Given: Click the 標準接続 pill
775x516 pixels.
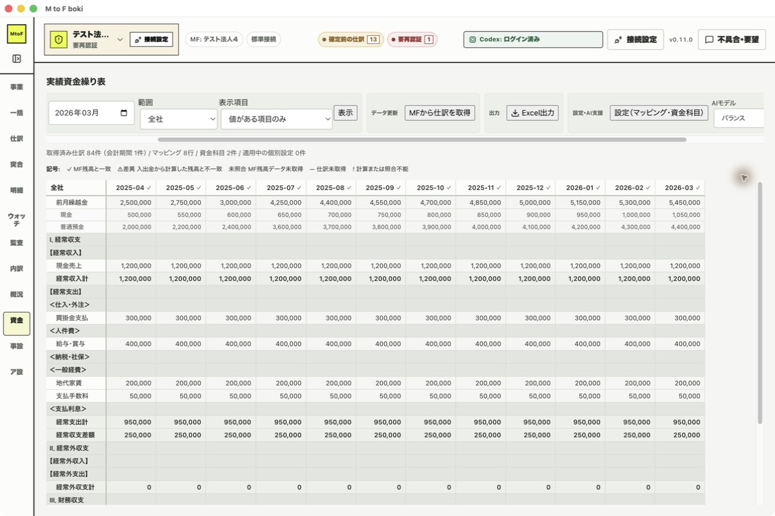Looking at the screenshot, I should 264,40.
